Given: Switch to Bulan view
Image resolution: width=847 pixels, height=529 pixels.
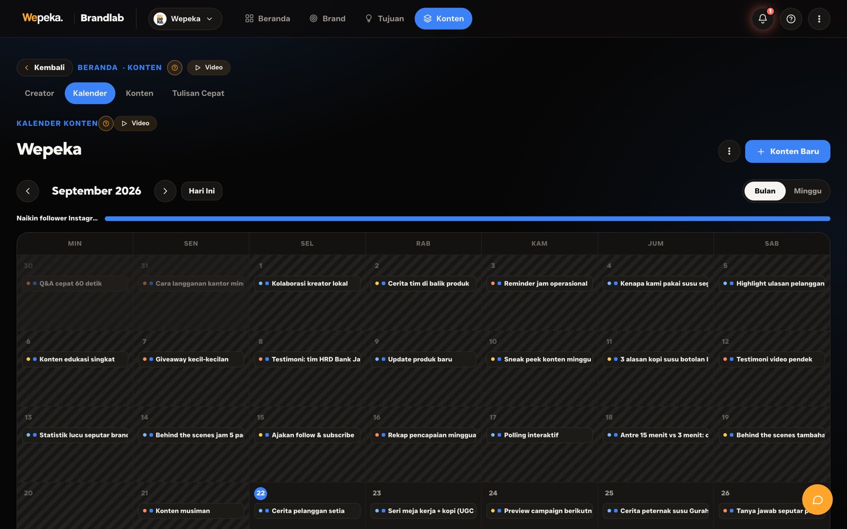Looking at the screenshot, I should [x=765, y=191].
